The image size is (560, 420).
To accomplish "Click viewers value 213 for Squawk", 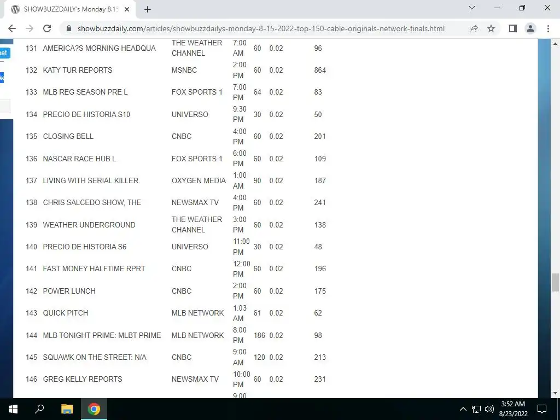I will click(x=320, y=357).
